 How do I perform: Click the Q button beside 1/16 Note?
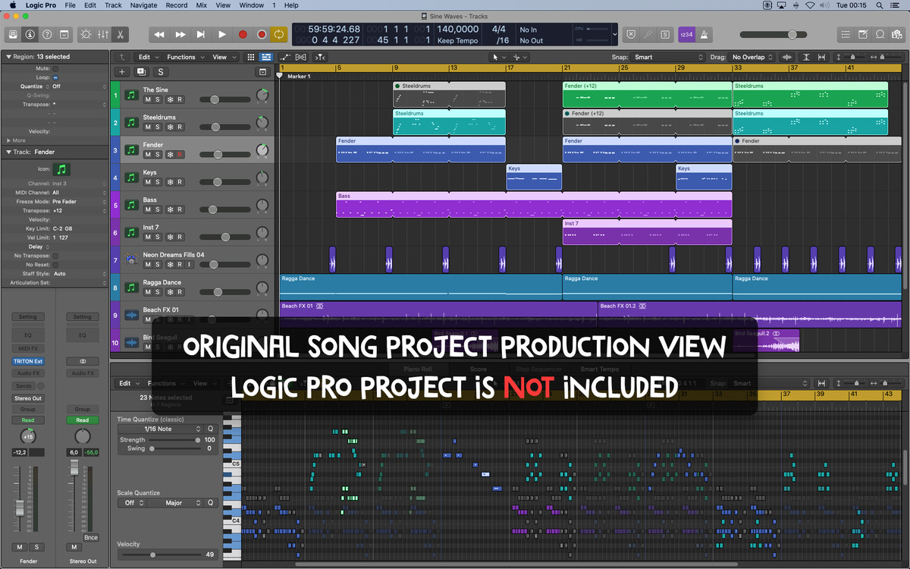211,429
